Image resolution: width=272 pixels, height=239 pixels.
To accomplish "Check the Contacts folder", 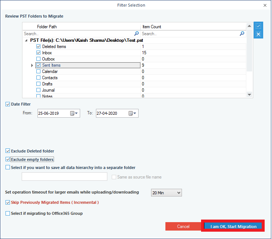I will [x=38, y=78].
